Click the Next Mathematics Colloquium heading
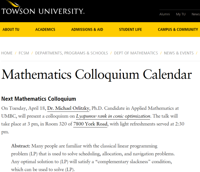This screenshot has width=200, height=172. coord(39,99)
